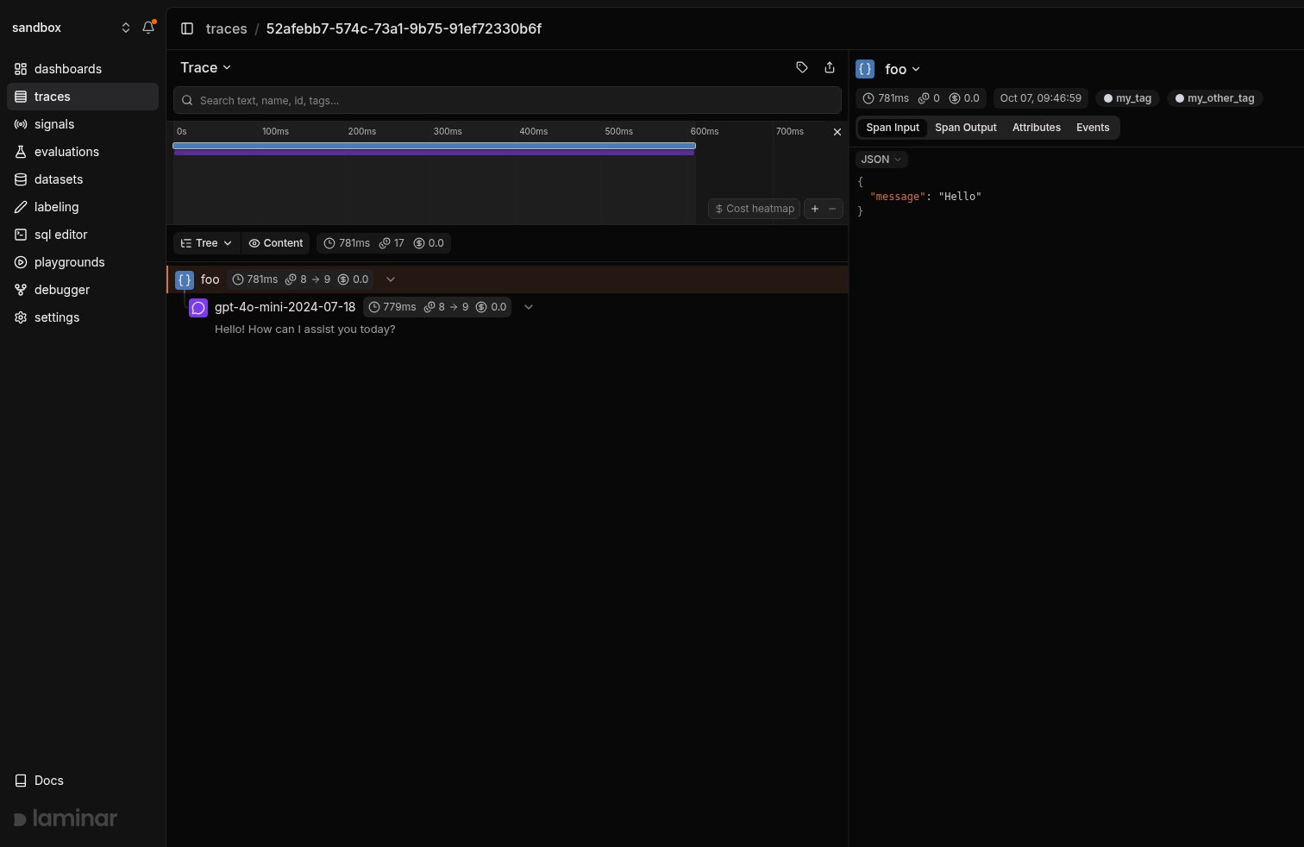Click the traces breadcrumb link

pos(227,28)
